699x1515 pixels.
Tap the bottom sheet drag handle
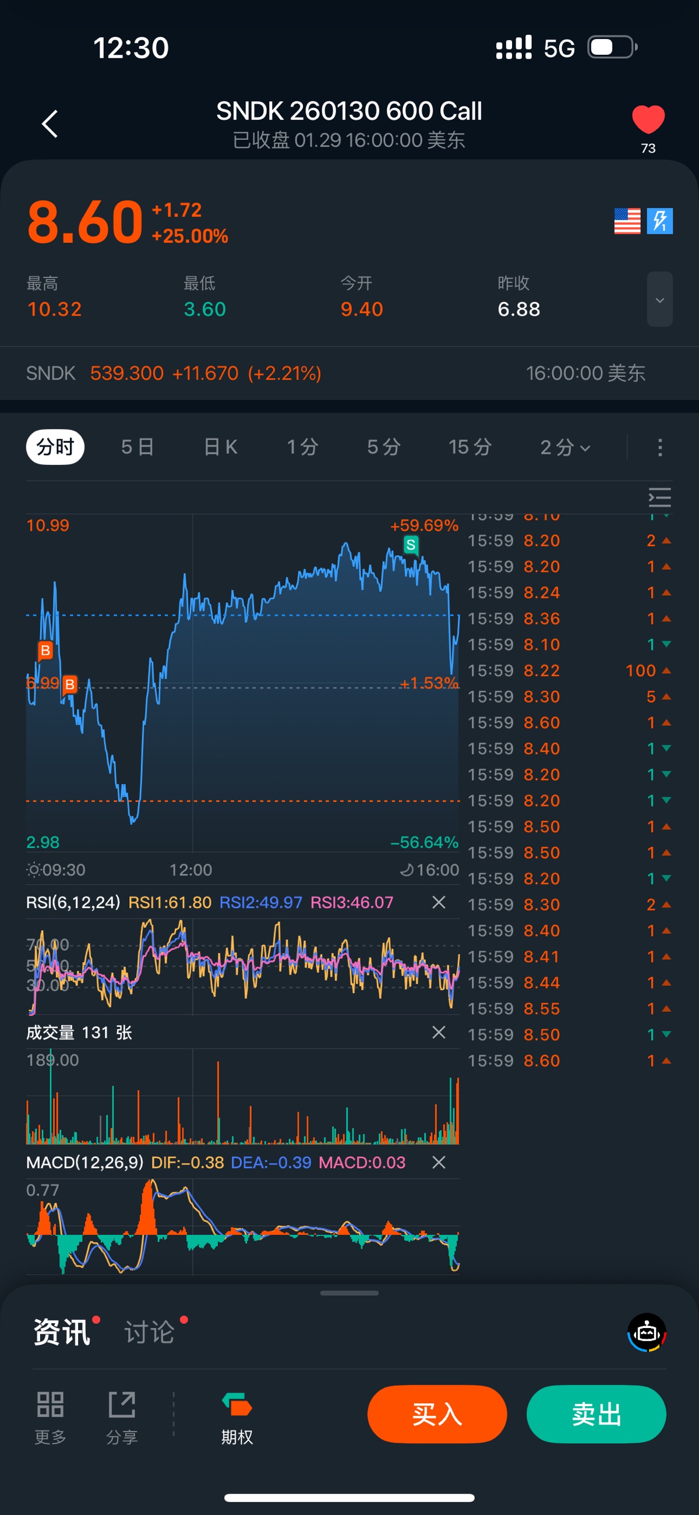pos(349,1292)
